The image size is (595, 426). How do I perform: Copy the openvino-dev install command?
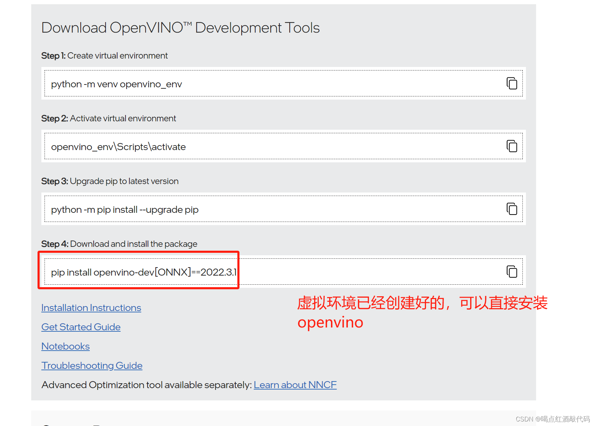click(x=512, y=271)
